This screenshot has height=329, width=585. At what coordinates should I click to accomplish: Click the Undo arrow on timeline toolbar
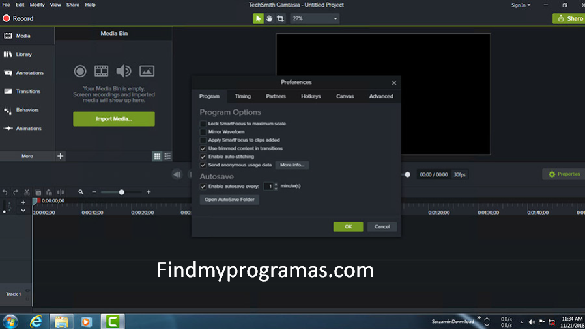click(x=5, y=192)
